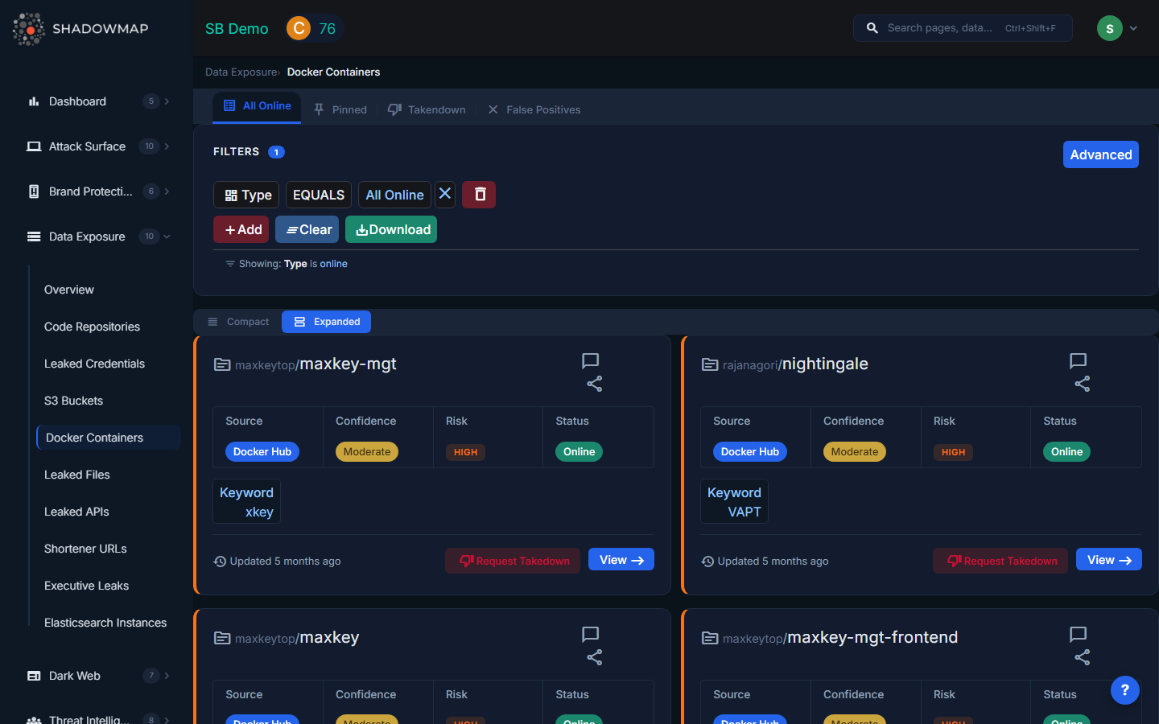Select the Dashboard bar-chart icon in sidebar

34,101
